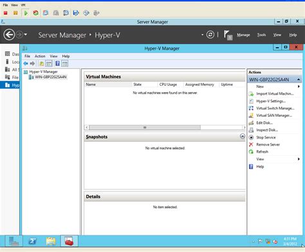The width and height of the screenshot is (305, 252).
Task: Open the outer window View menu
Action: 14,5
